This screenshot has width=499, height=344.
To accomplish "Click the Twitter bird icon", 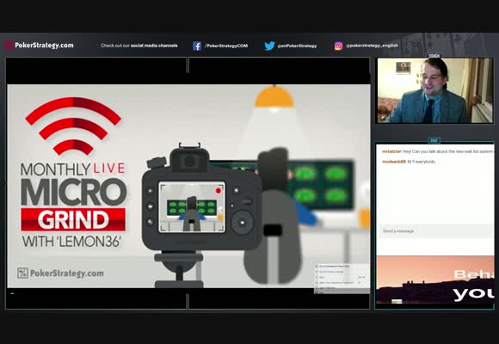I will click(x=269, y=46).
